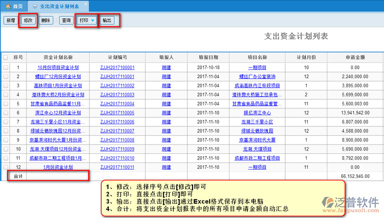Click the home icon on 首页 tab
The image size is (384, 218).
pos(8,6)
